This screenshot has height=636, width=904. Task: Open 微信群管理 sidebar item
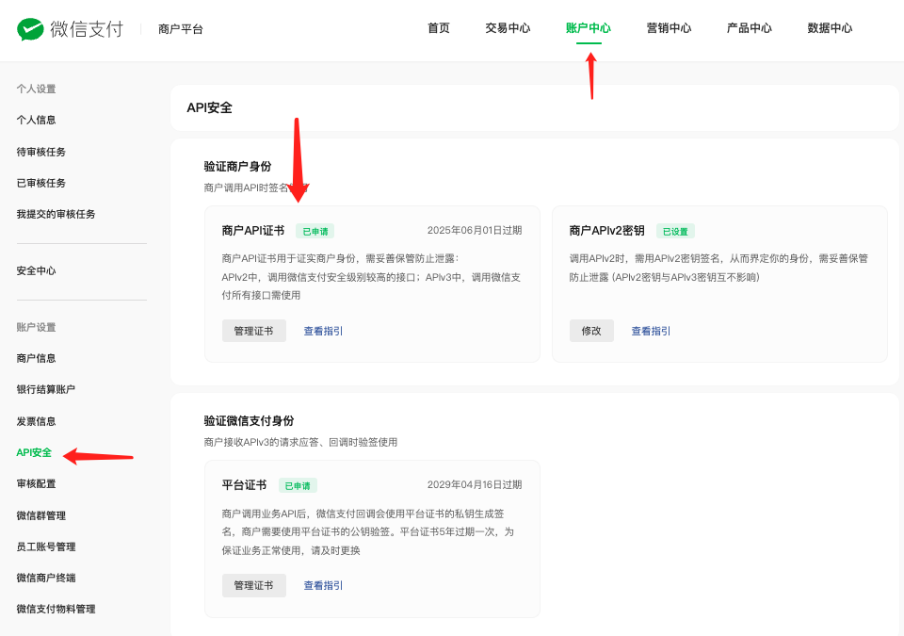pos(40,515)
